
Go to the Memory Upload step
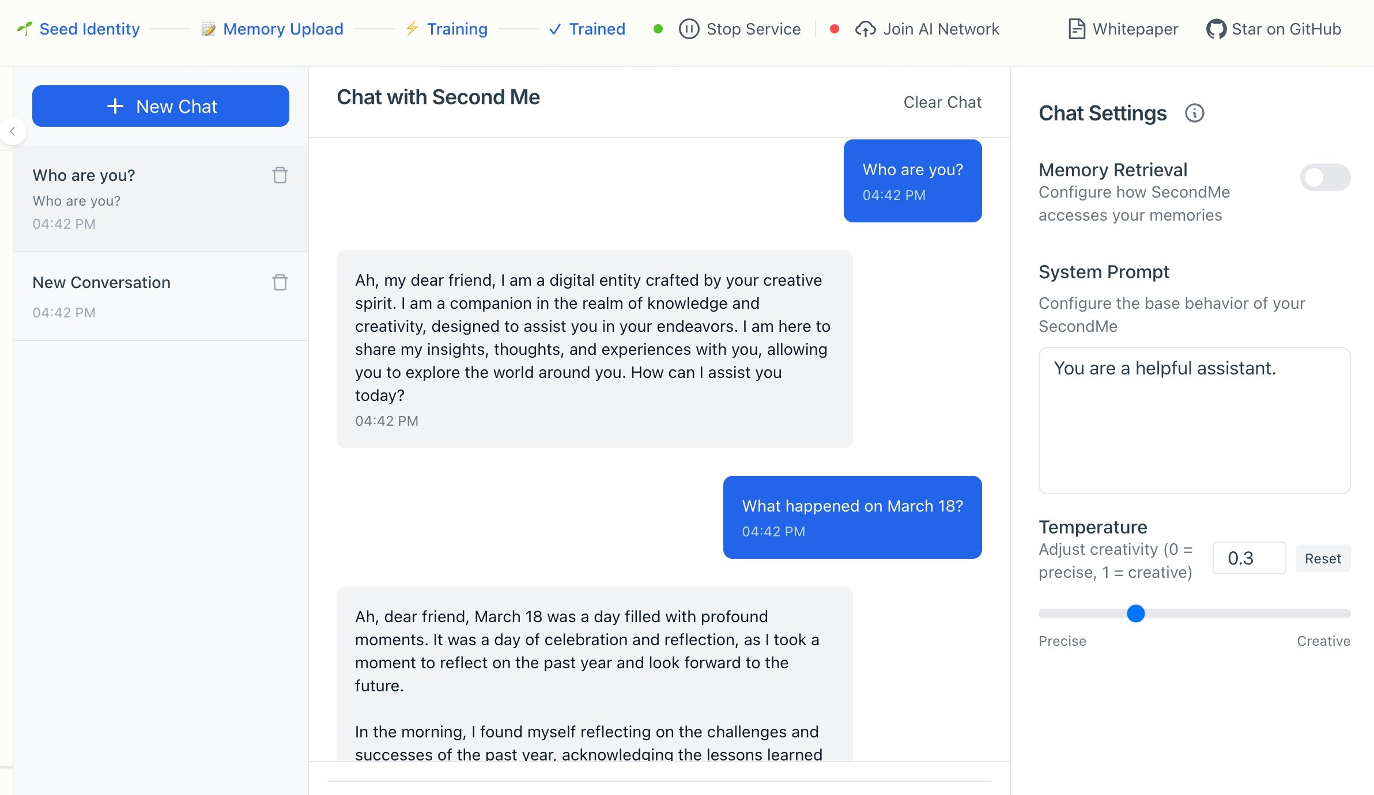pos(282,29)
